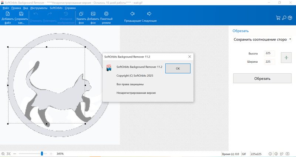Click the Ширина input field
296x157 pixels.
(x=269, y=62)
